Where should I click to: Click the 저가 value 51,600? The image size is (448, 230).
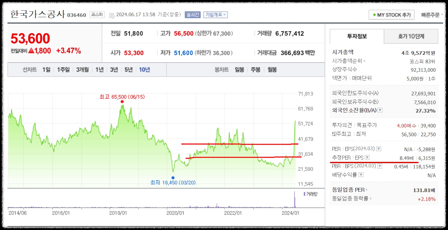coord(183,53)
